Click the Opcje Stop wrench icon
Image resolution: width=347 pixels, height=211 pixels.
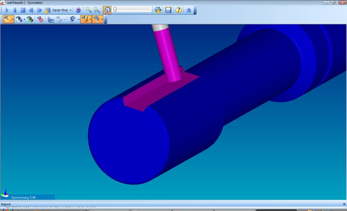(x=47, y=10)
